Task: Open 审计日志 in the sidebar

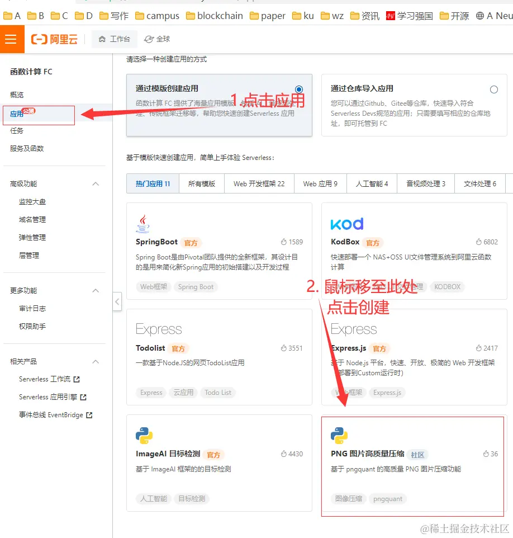Action: (x=32, y=309)
